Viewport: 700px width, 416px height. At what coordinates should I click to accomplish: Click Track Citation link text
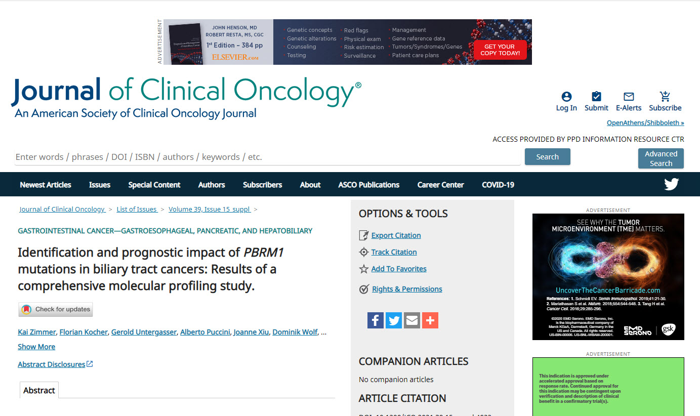click(x=394, y=252)
